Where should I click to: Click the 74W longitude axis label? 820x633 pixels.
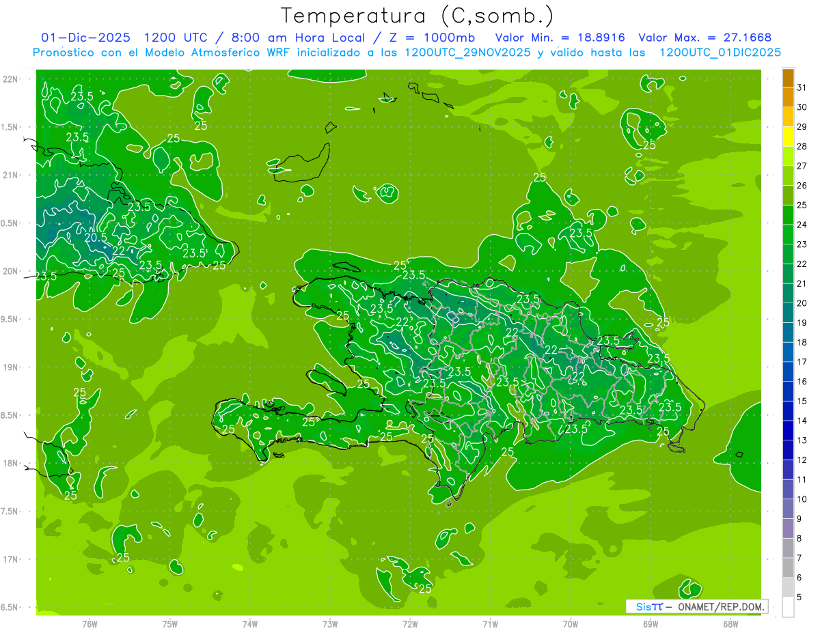(x=250, y=624)
